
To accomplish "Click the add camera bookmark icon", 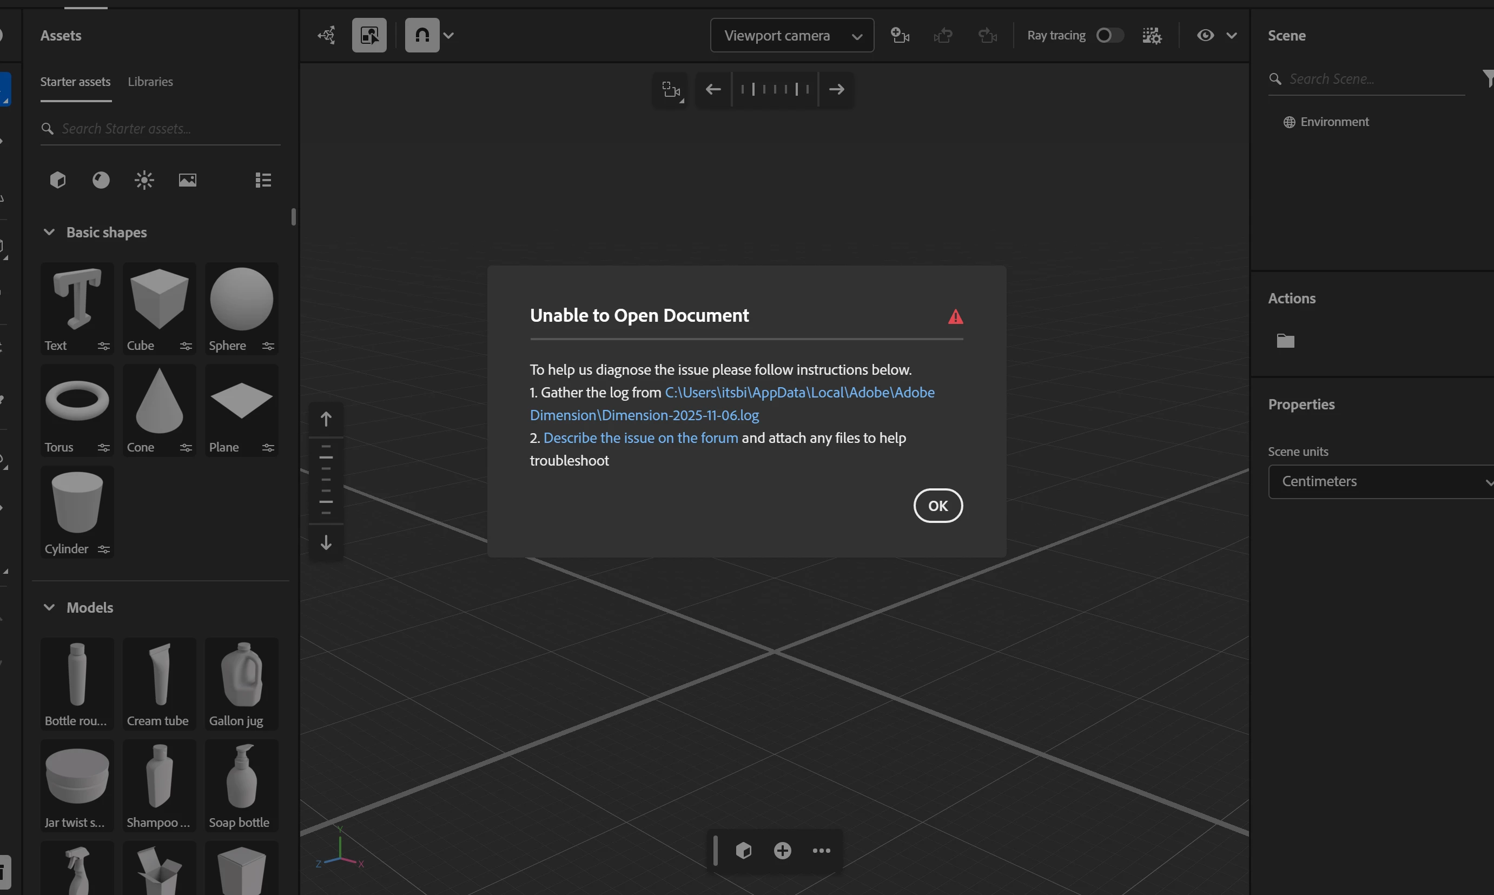I will click(x=900, y=36).
